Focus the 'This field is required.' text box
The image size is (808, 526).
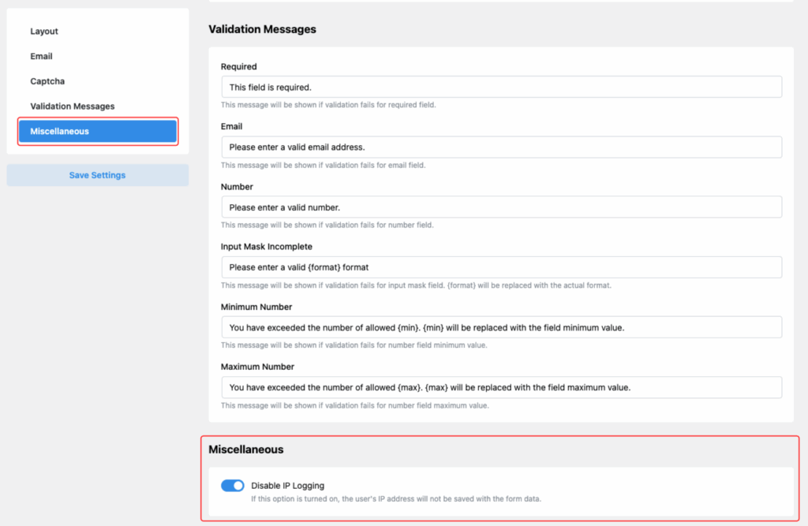pos(501,87)
